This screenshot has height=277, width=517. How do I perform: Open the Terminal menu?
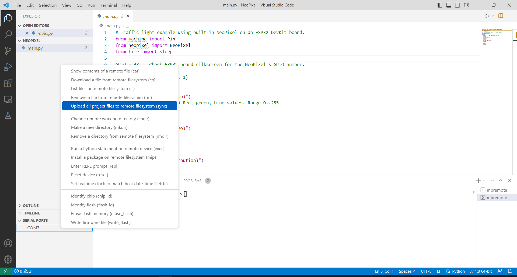coord(109,5)
